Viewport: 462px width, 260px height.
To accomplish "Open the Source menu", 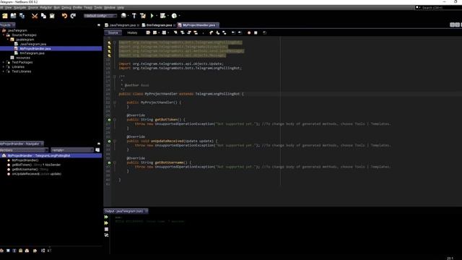I will coord(33,7).
